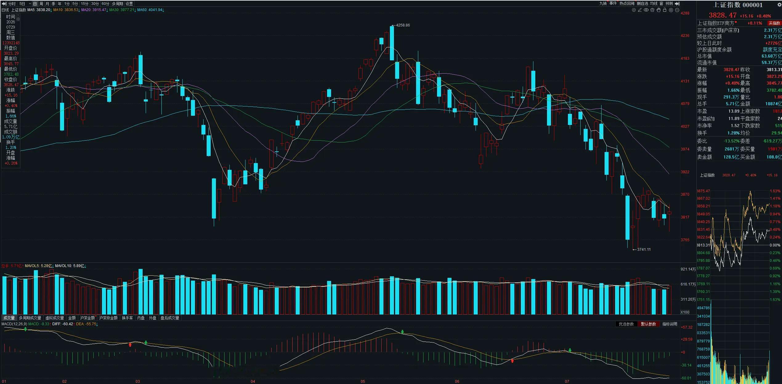Switch to 换手率 indicator tab

[x=127, y=318]
